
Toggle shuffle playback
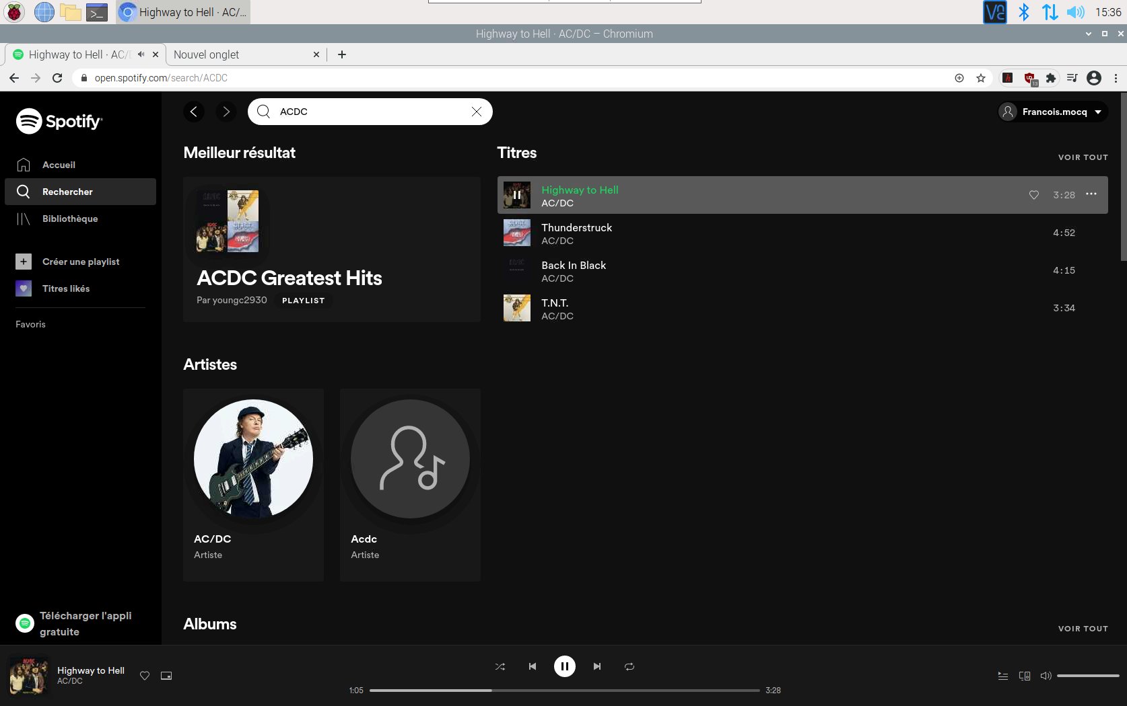click(x=500, y=666)
